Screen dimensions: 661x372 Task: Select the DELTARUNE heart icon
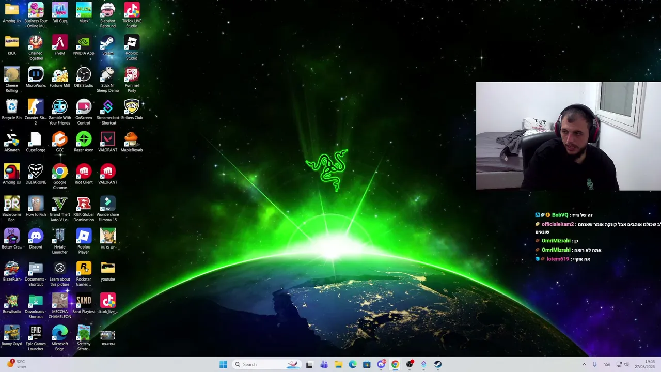36,175
